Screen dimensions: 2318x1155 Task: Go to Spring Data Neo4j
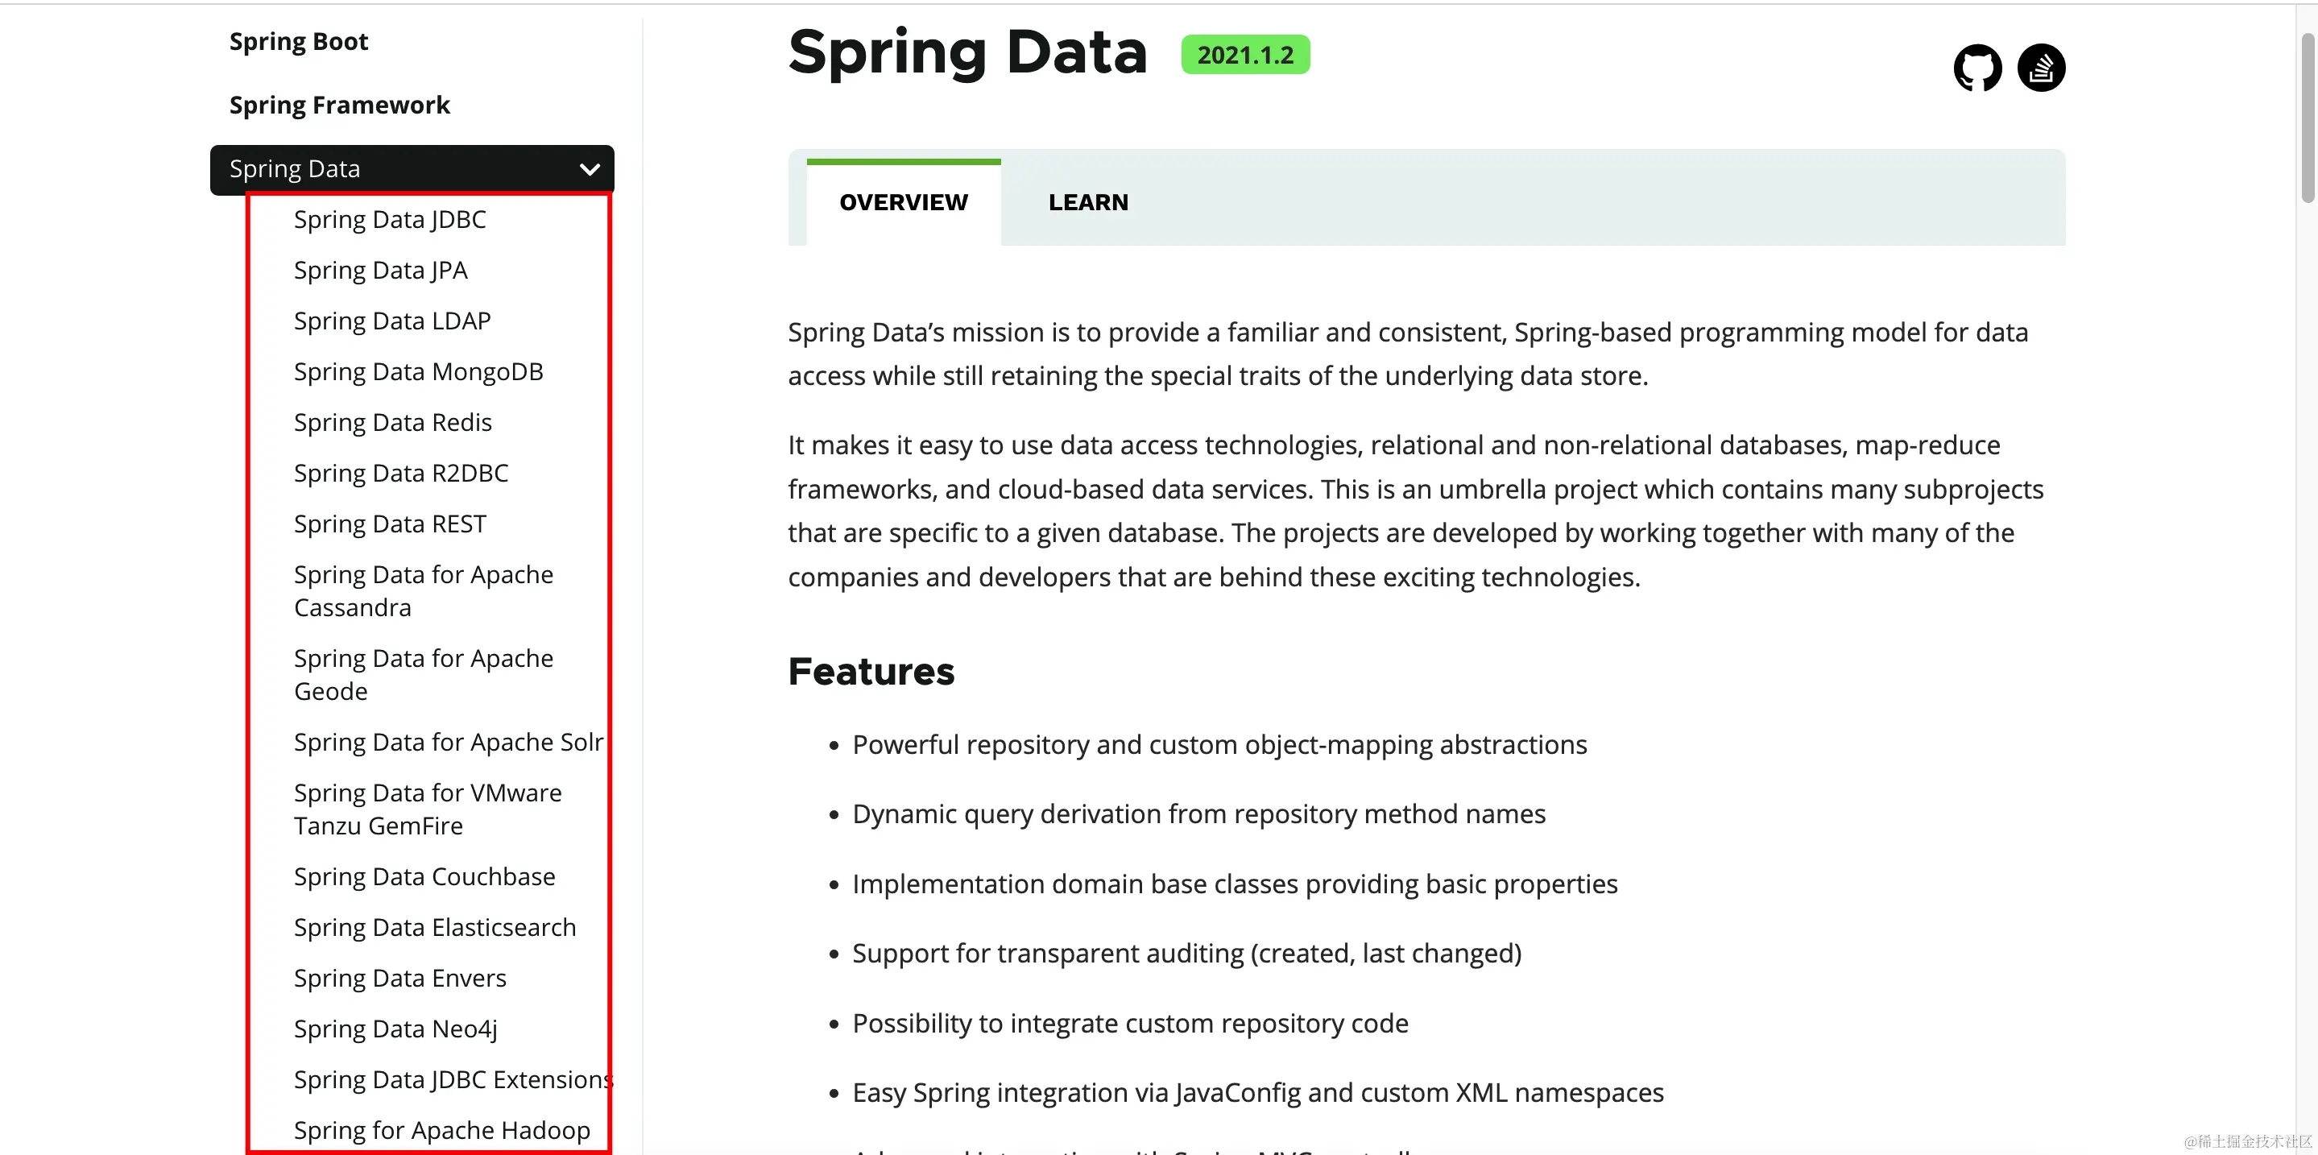click(x=396, y=1029)
